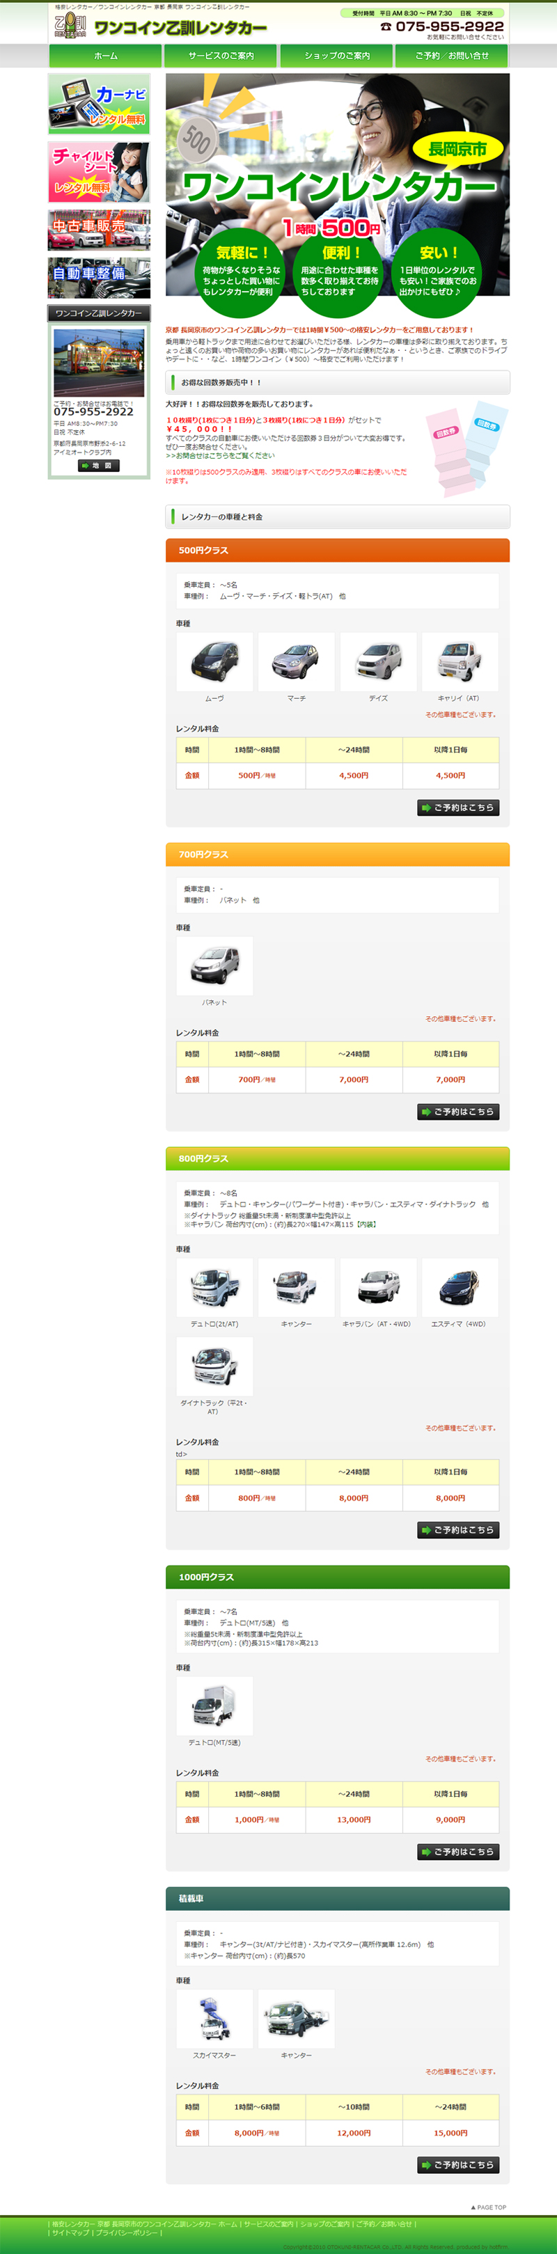Screen dimensions: 557x2254
Task: Select the バネット van thumbnail
Action: pyautogui.click(x=214, y=966)
